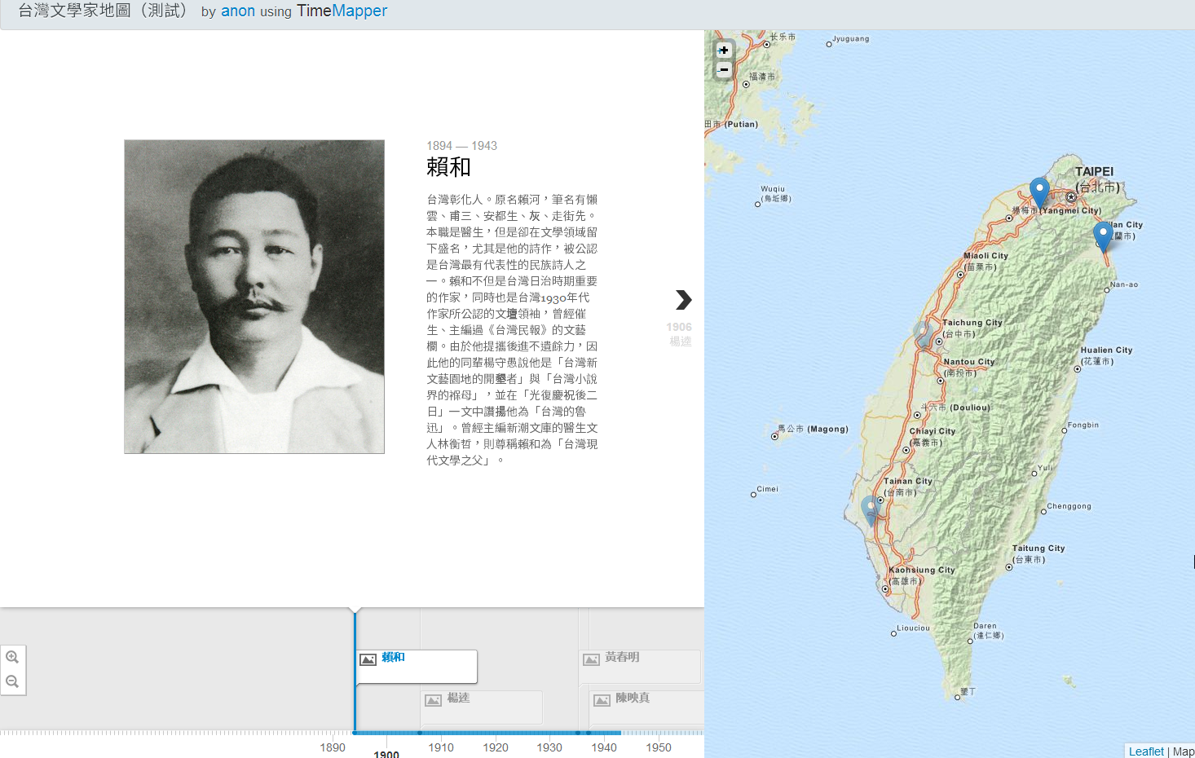The image size is (1195, 758).
Task: Click the 1940 label on the timeline axis
Action: (604, 747)
